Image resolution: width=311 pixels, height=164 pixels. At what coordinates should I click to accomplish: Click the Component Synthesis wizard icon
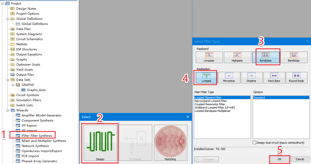18,121
